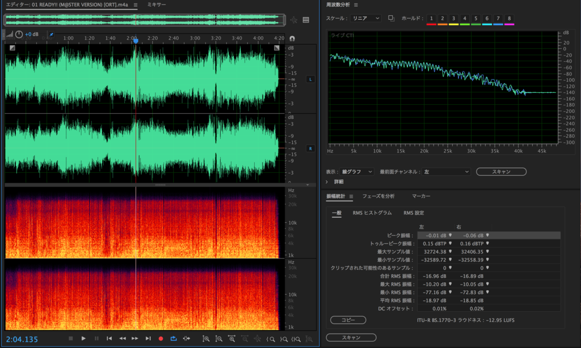Open the RMS 設定 sub-tab
Image resolution: width=581 pixels, height=348 pixels.
click(x=414, y=213)
